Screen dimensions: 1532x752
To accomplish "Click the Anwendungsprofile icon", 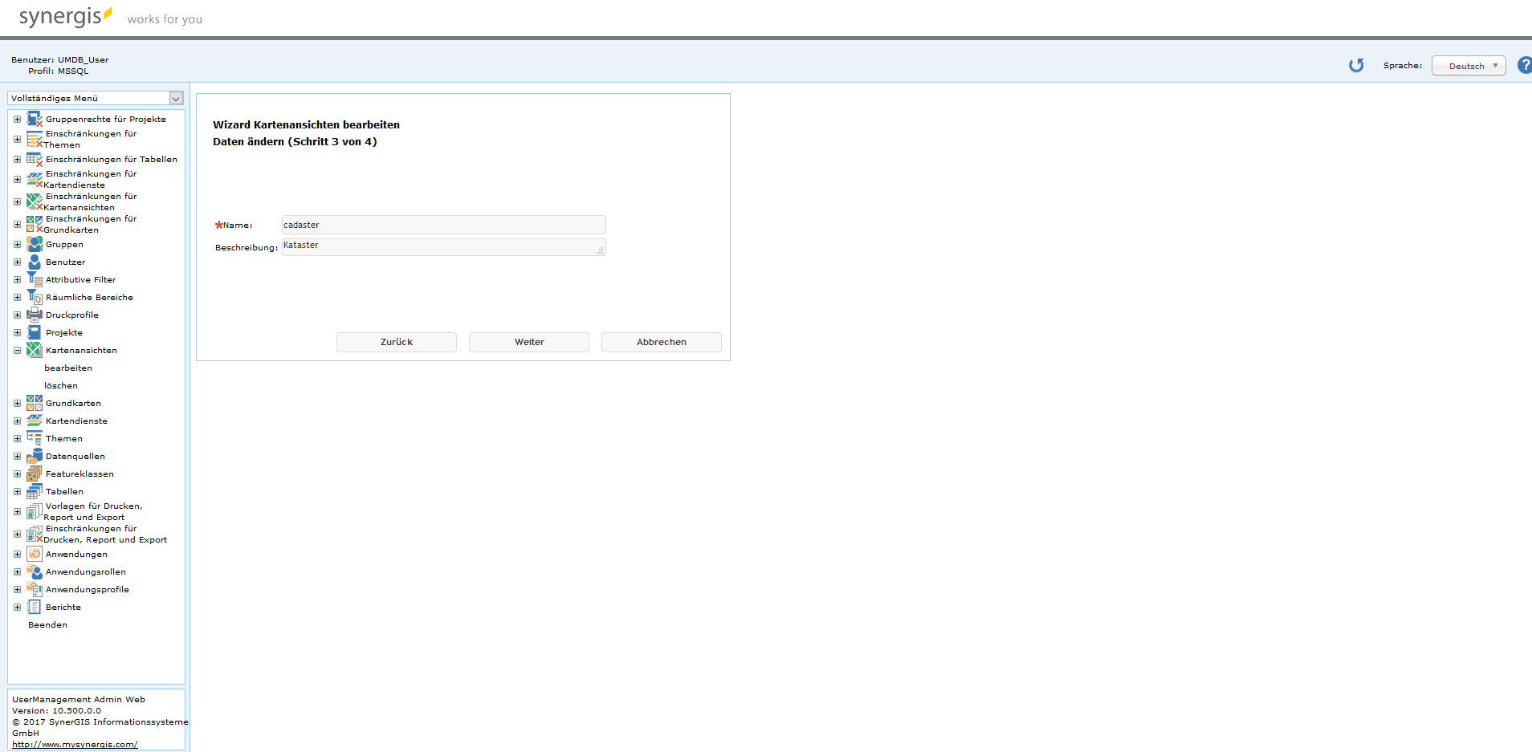I will coord(35,589).
